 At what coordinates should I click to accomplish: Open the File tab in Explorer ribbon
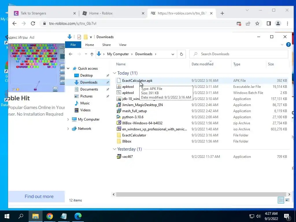tap(73, 45)
